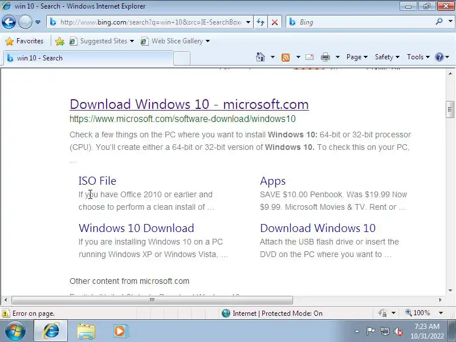The height and width of the screenshot is (342, 456).
Task: Click the RSS feeds icon
Action: tap(286, 58)
